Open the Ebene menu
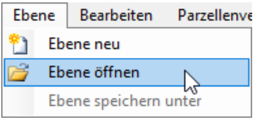This screenshot has height=119, width=253. pos(35,15)
